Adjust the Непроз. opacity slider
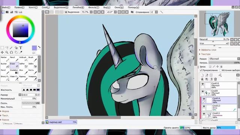 [x=224, y=63]
